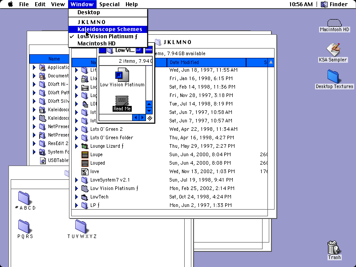Click date 'Sun, Jun 4, 2000, 8:04 PM'
The height and width of the screenshot is (267, 356).
point(200,154)
